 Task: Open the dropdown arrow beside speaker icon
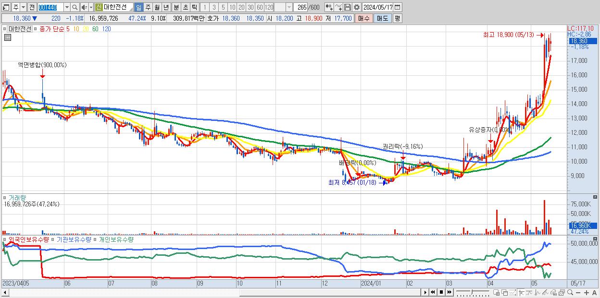tap(91, 7)
